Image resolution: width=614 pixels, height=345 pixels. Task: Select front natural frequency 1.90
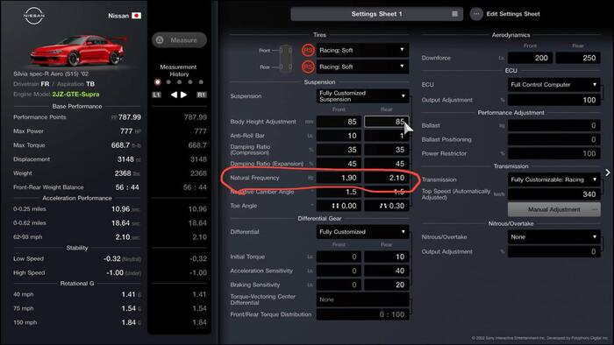click(x=339, y=178)
